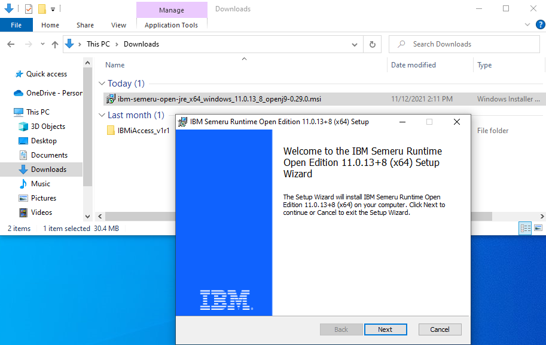Open Desktop in navigation pane
This screenshot has width=546, height=345.
click(x=44, y=141)
